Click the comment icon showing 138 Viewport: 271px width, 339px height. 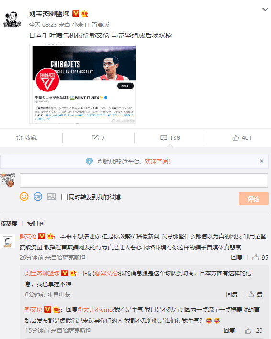(164, 138)
